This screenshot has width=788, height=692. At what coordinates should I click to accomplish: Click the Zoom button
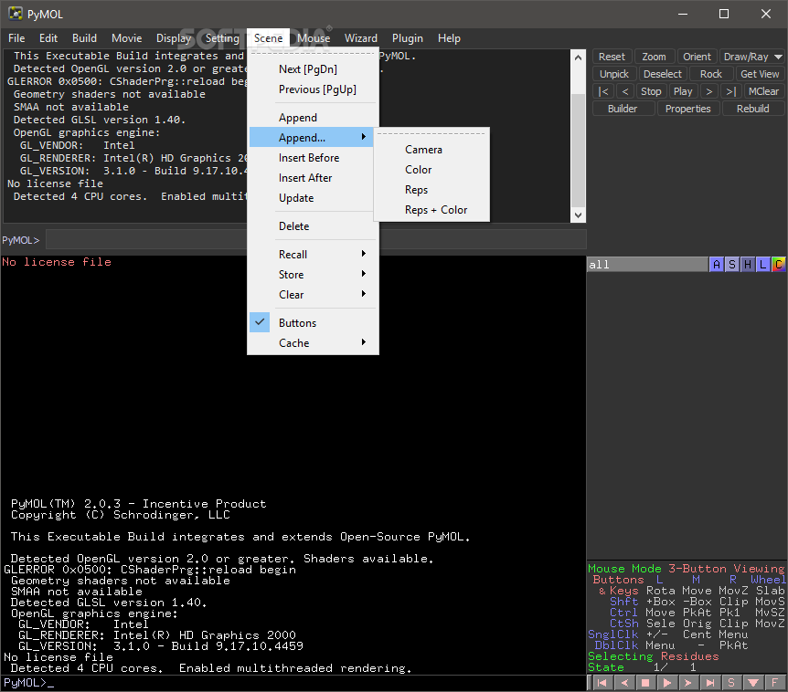[654, 57]
